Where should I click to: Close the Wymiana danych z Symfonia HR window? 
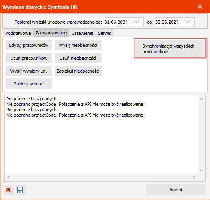pyautogui.click(x=200, y=7)
